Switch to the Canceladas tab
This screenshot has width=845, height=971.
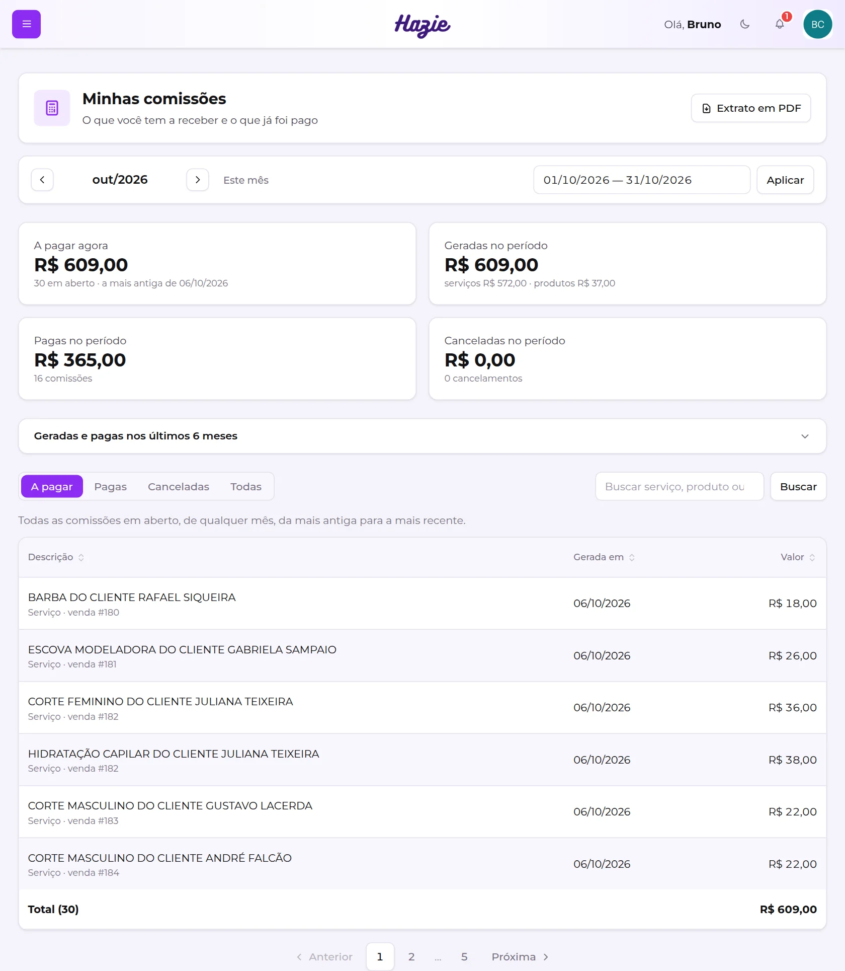point(179,486)
